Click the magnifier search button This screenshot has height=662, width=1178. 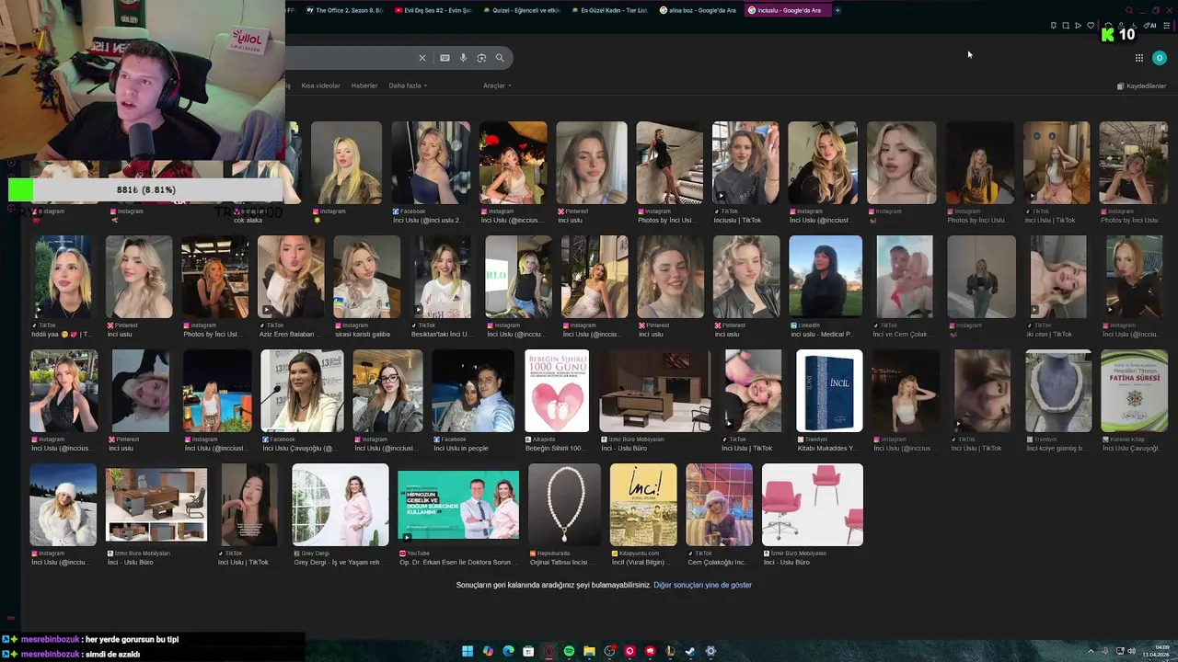coord(500,58)
